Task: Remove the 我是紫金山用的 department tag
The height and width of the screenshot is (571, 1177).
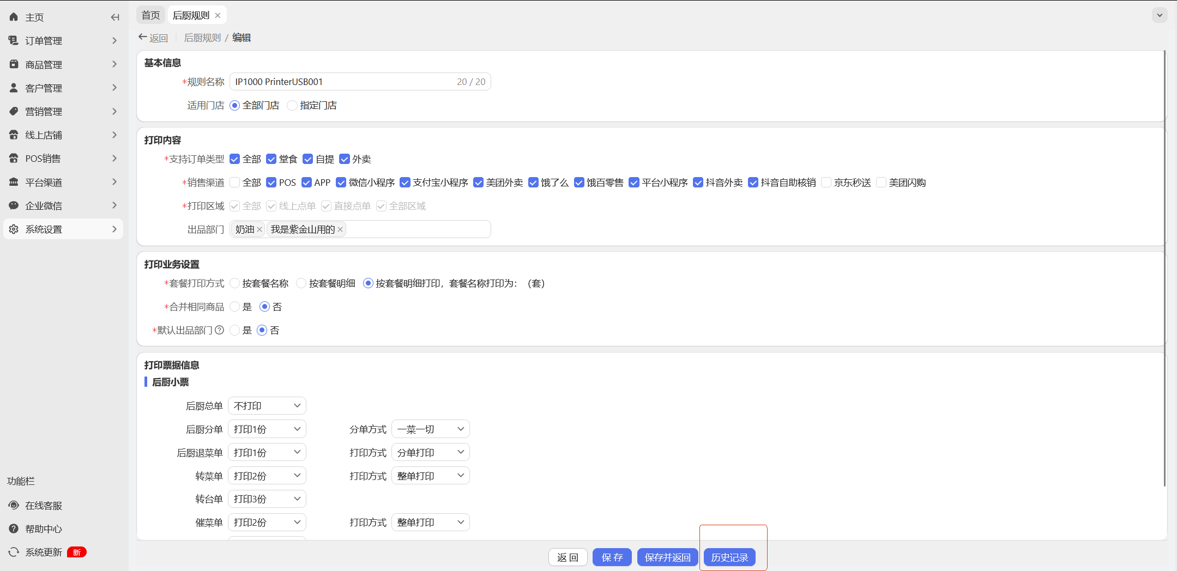Action: 340,229
